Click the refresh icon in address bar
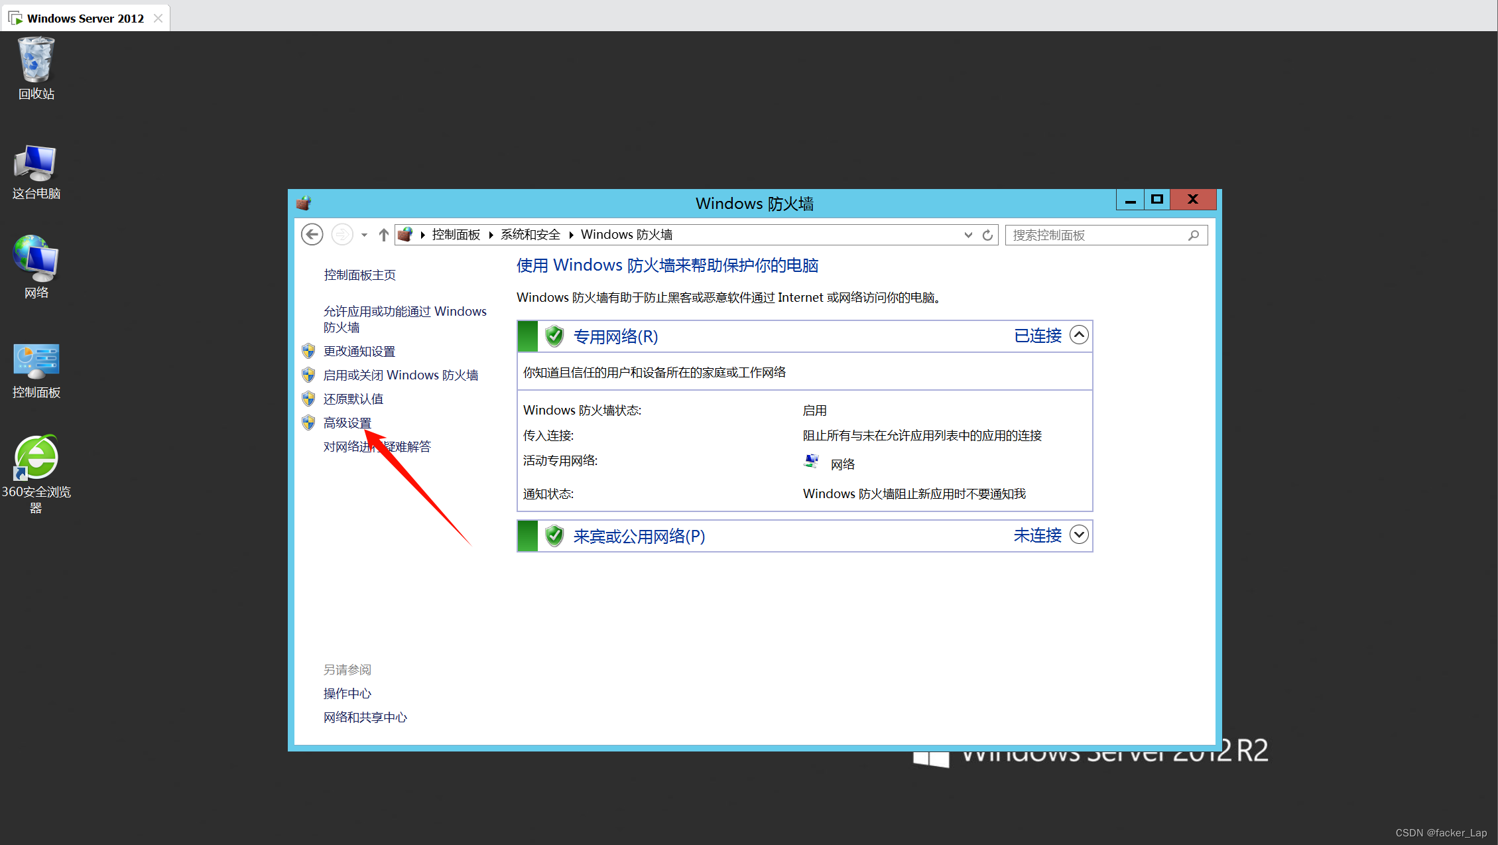Image resolution: width=1498 pixels, height=845 pixels. [987, 235]
